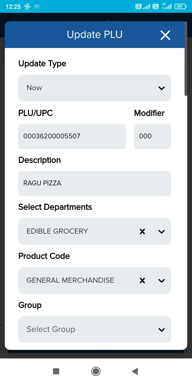Open the Product Code dropdown
This screenshot has height=384, width=192.
(161, 281)
